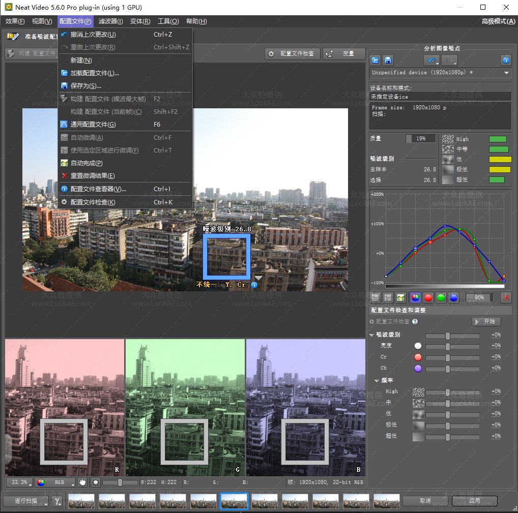Open the 33.3% zoom level dropdown
Screen dimensions: 518x513
(19, 482)
